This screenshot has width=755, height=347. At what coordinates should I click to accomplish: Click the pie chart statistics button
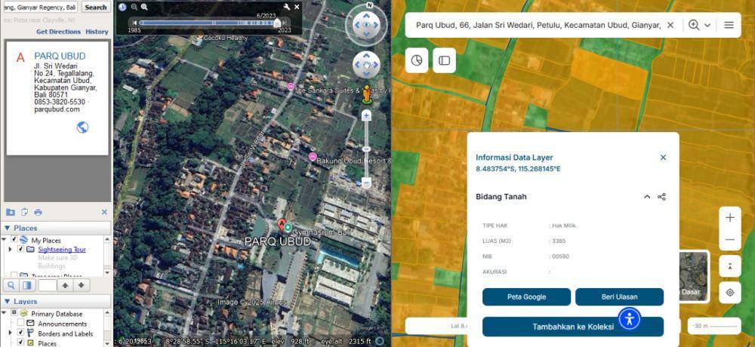417,60
